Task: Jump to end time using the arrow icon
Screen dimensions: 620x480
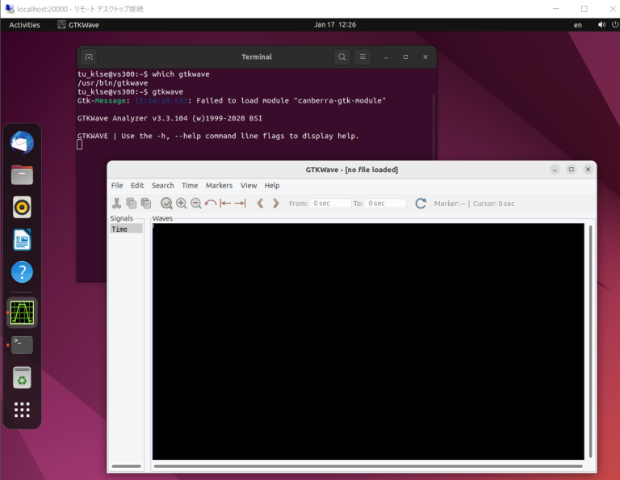Action: tap(240, 204)
